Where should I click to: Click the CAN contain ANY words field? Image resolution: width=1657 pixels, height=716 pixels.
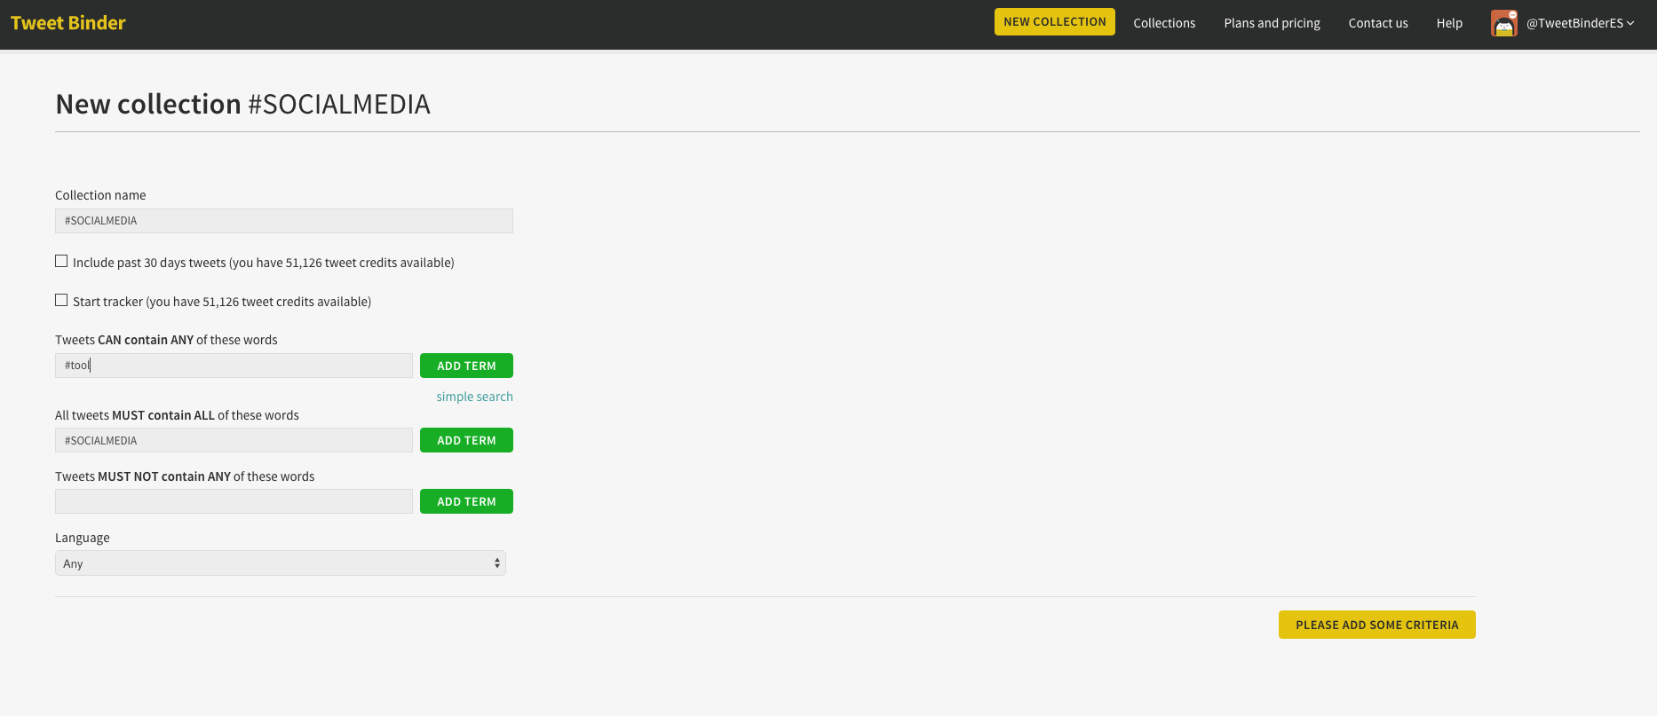point(234,366)
